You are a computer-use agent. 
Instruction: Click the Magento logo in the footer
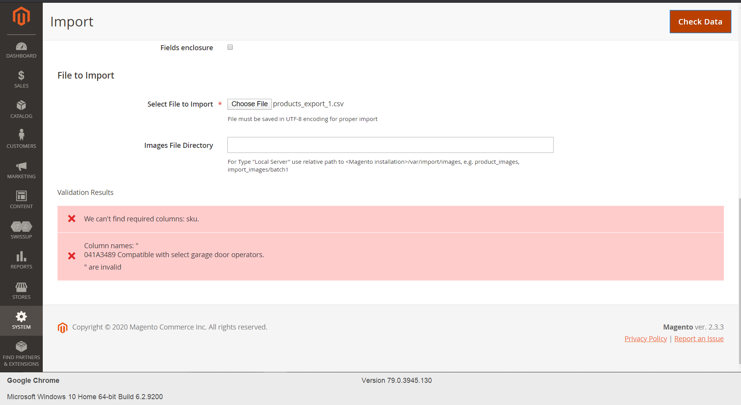pos(63,328)
